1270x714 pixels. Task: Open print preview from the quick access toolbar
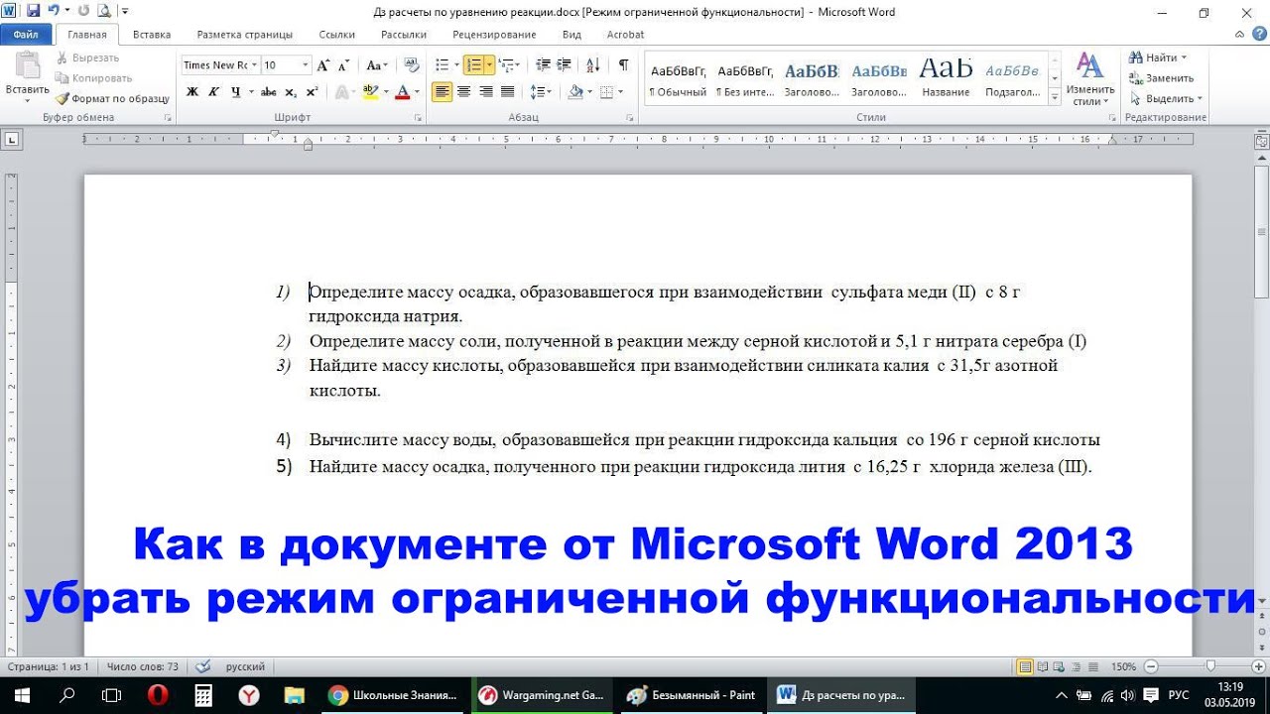103,11
